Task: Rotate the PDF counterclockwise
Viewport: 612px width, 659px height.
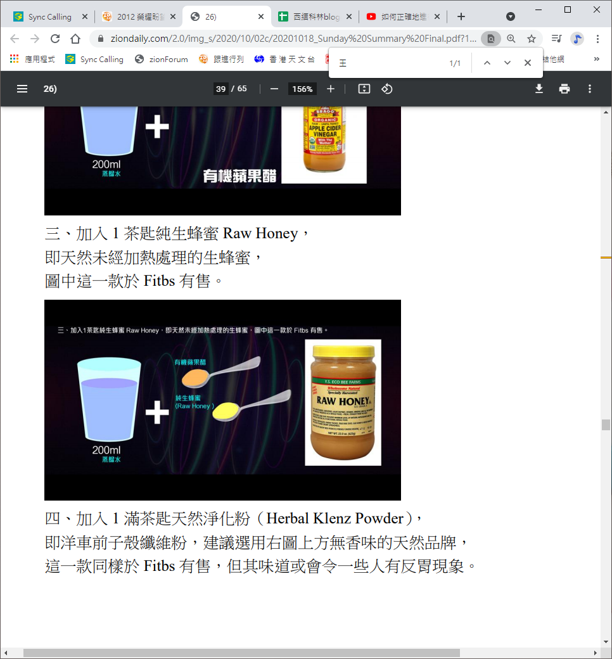Action: pyautogui.click(x=386, y=89)
